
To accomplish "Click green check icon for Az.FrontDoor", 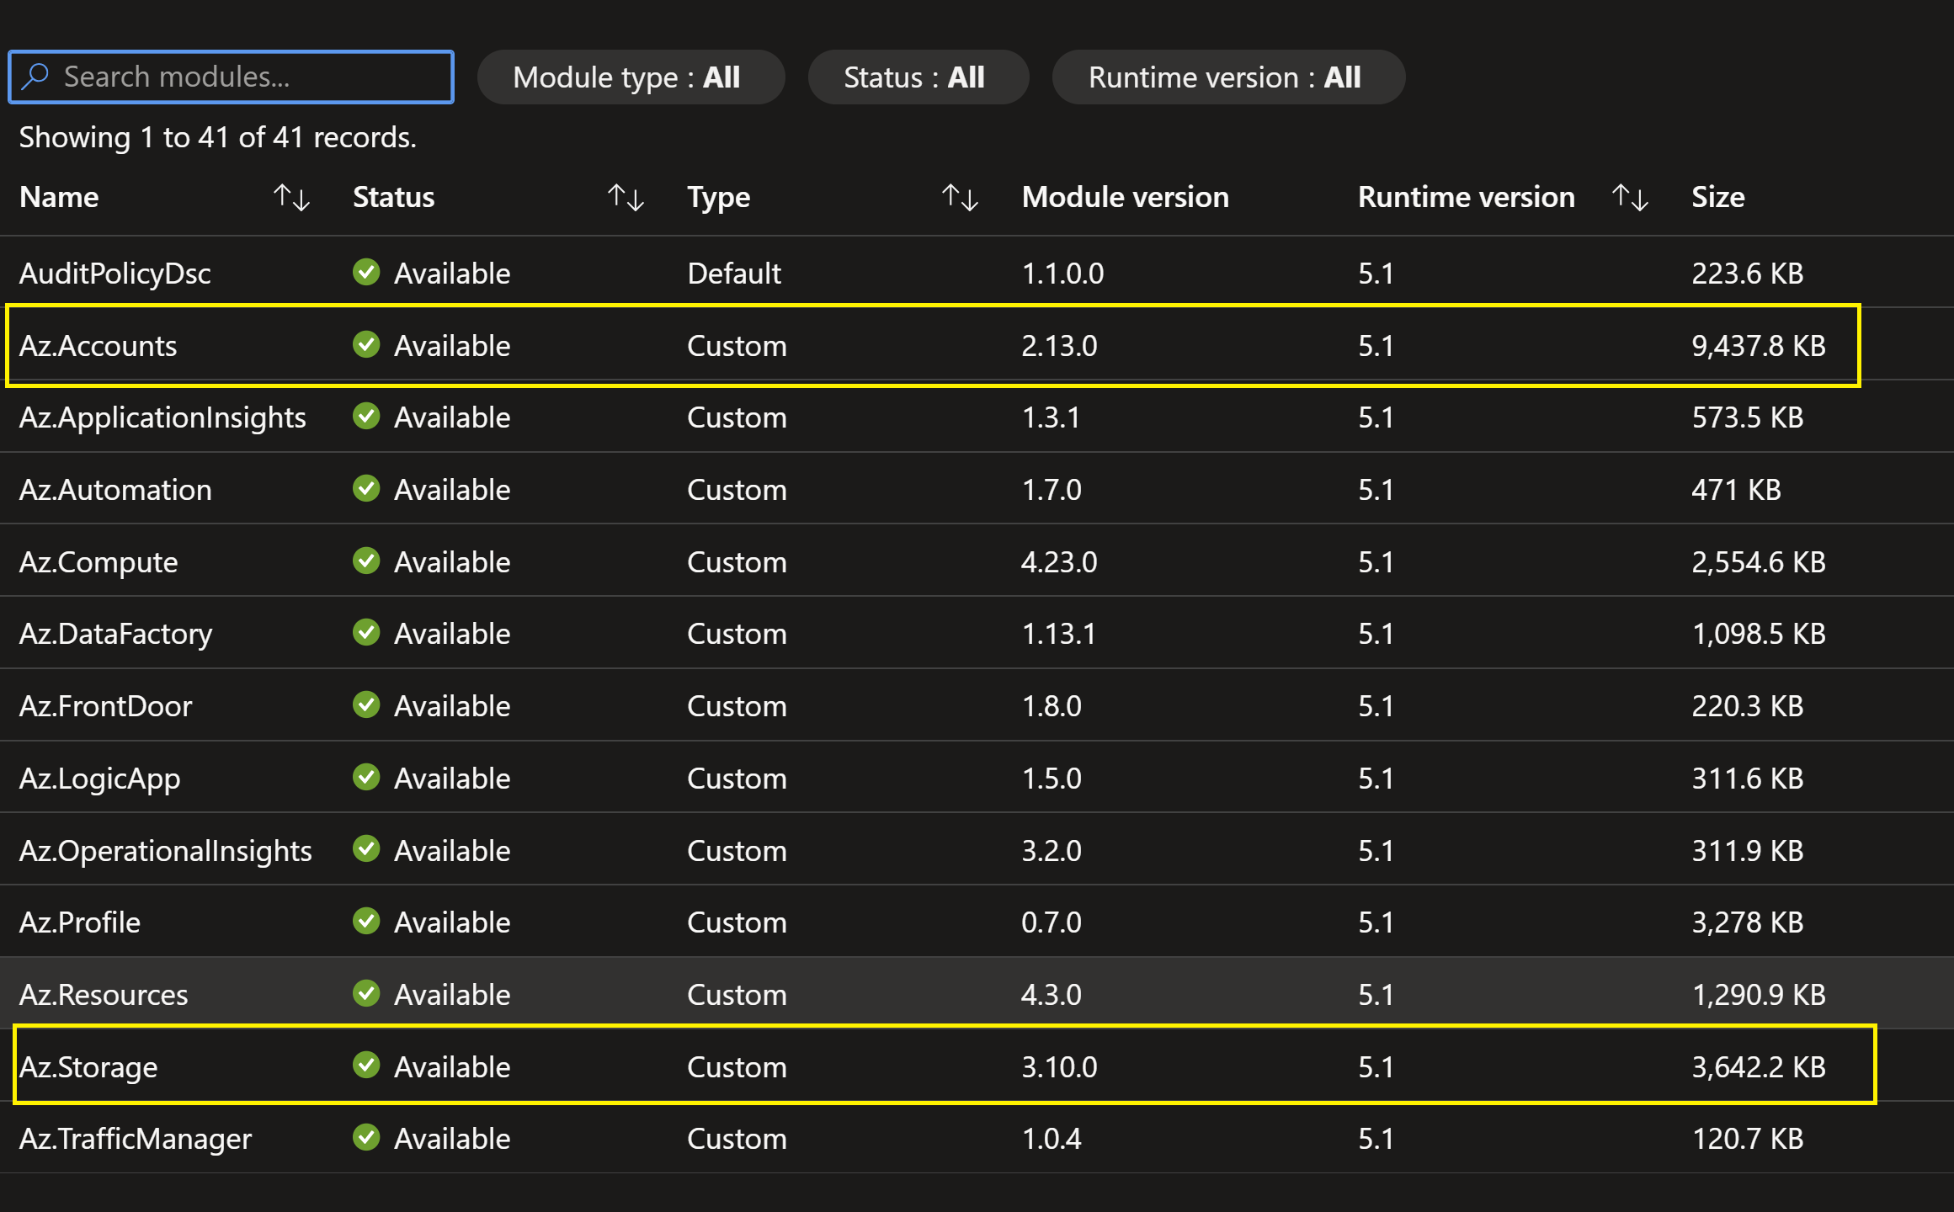I will click(366, 705).
